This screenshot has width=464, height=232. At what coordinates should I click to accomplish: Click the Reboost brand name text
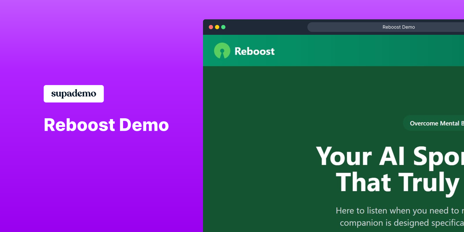pos(254,51)
